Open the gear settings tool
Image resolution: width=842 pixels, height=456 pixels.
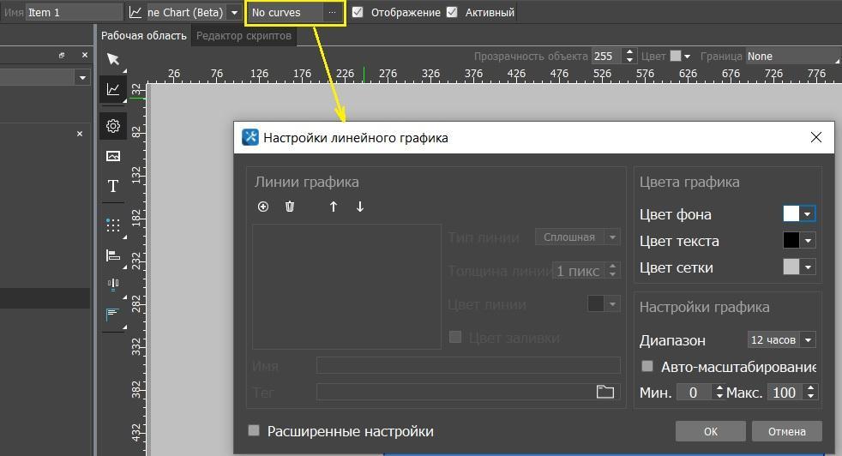[113, 126]
